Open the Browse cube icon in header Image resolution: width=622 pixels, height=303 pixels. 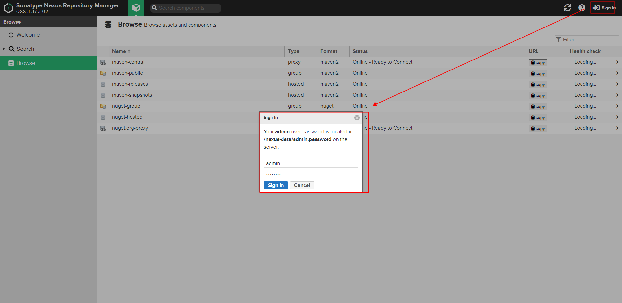[x=136, y=8]
